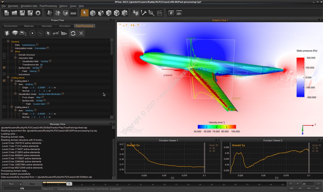Switch to the Geometry tab
This screenshot has width=323, height=192.
click(x=47, y=26)
